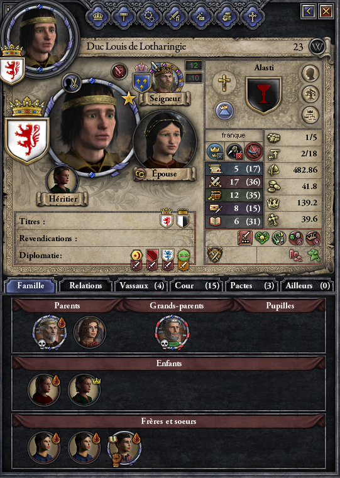The image size is (340, 478).
Task: Open the deceased grandfather portrait under Grands-parents
Action: click(172, 332)
